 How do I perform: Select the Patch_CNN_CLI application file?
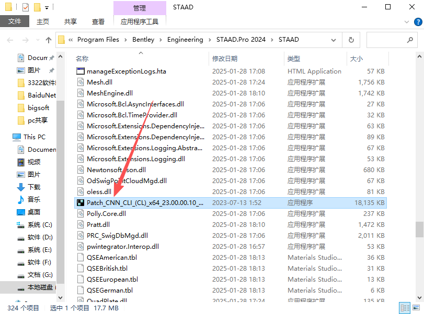coord(145,202)
